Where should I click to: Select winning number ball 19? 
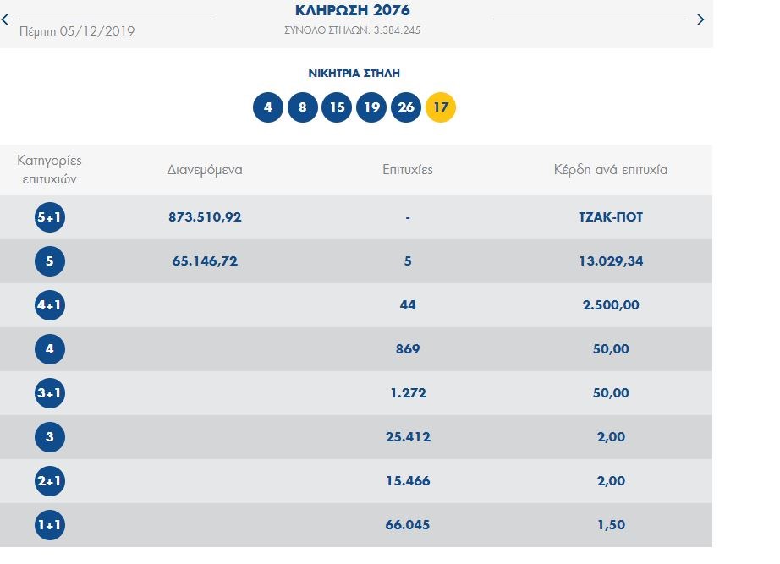click(371, 107)
